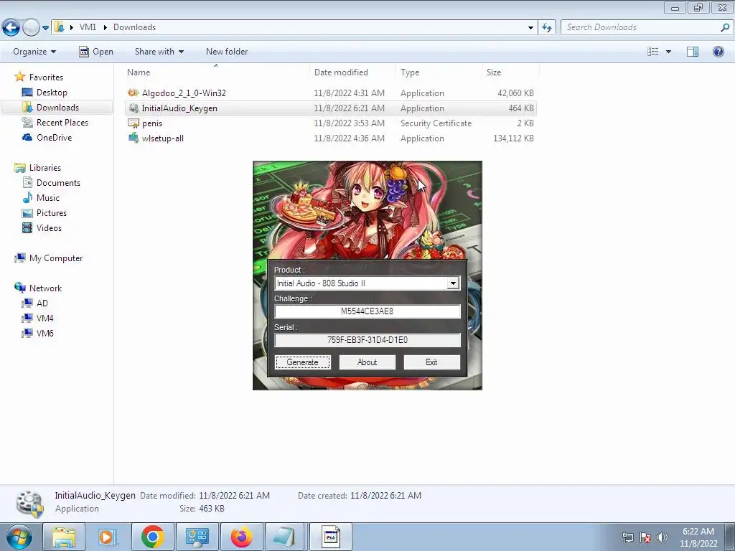
Task: Open the Pictures library
Action: coord(52,212)
